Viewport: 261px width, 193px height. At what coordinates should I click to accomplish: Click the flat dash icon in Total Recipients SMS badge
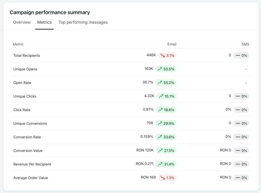click(x=238, y=55)
